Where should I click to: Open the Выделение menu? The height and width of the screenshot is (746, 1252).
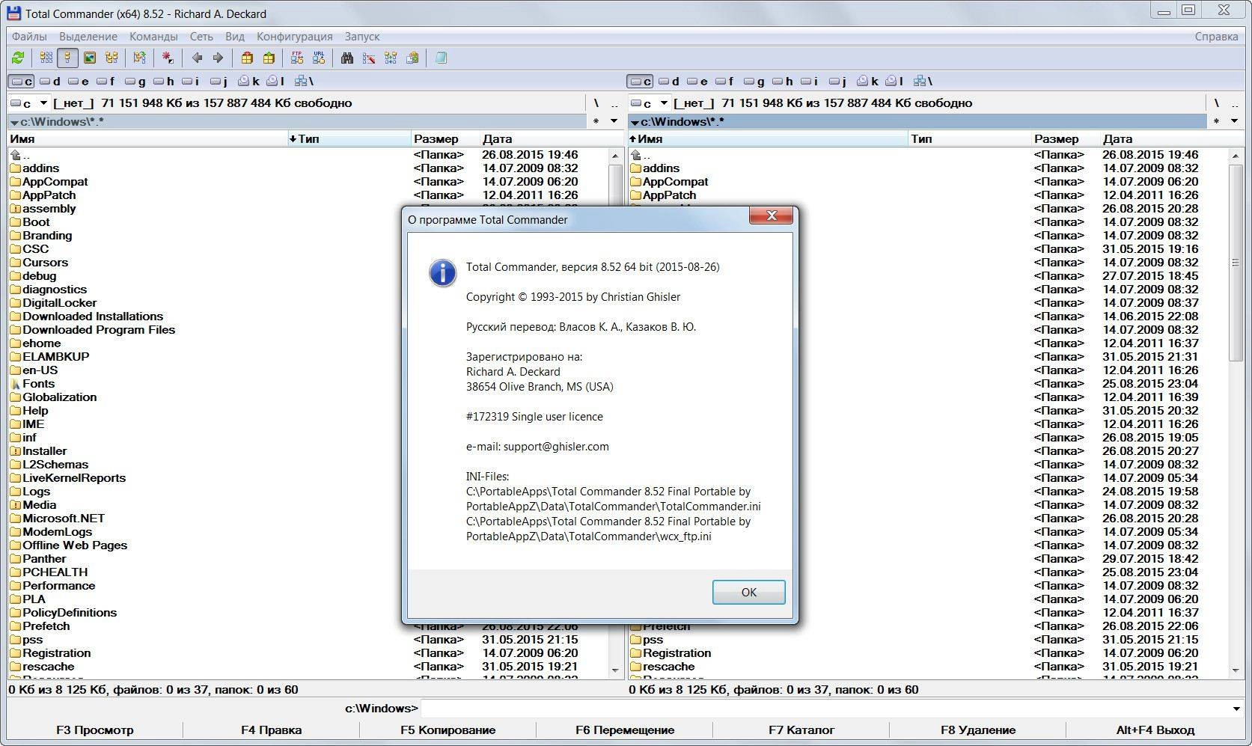click(x=88, y=36)
